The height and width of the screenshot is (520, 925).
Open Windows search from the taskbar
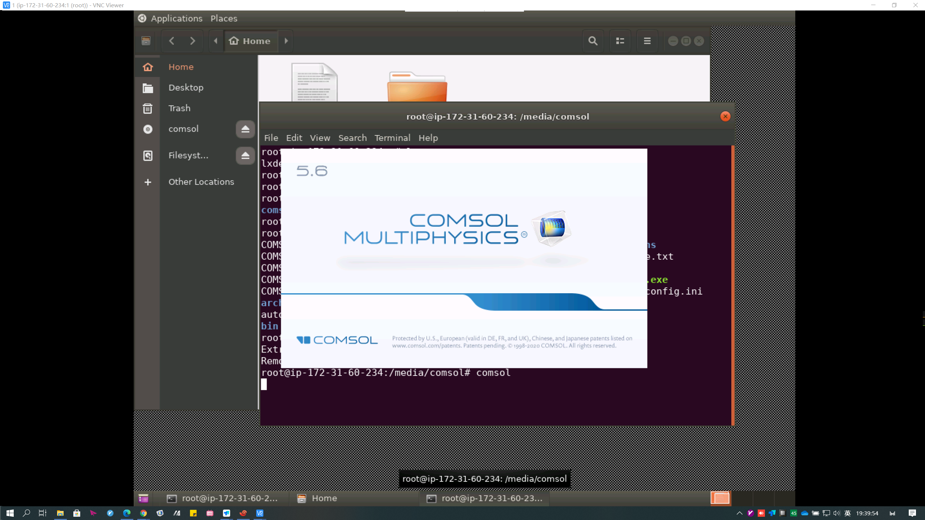point(26,513)
